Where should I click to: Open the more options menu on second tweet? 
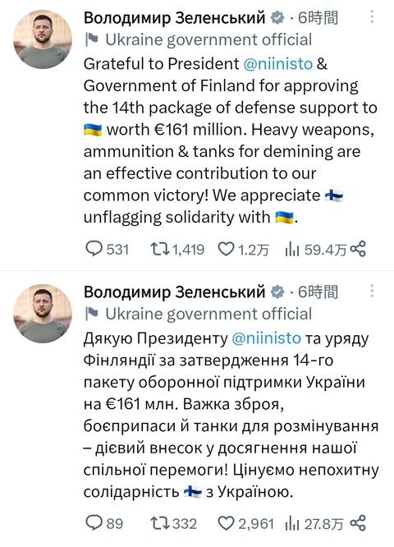pos(372,291)
